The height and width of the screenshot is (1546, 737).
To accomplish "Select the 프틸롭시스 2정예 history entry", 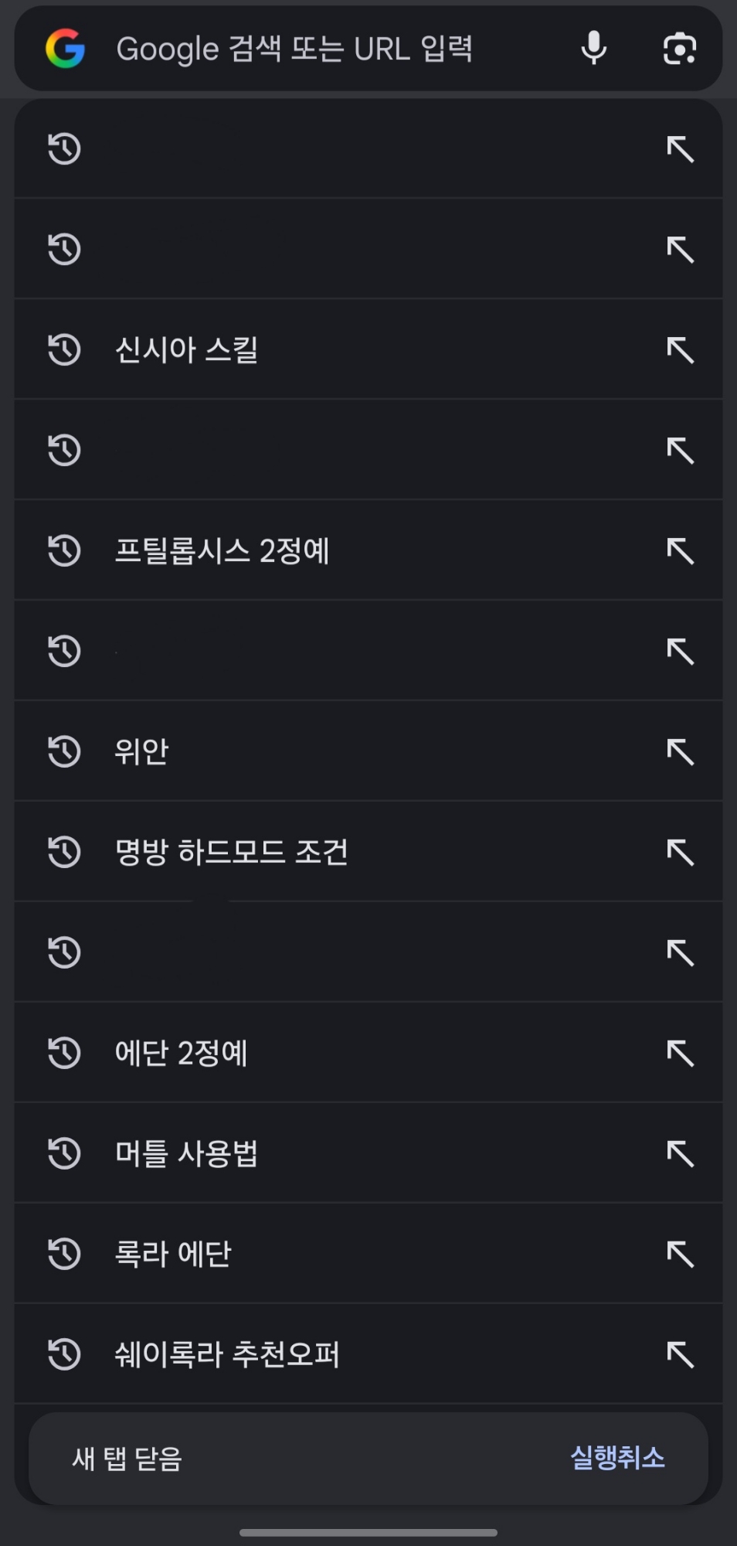I will [x=222, y=551].
